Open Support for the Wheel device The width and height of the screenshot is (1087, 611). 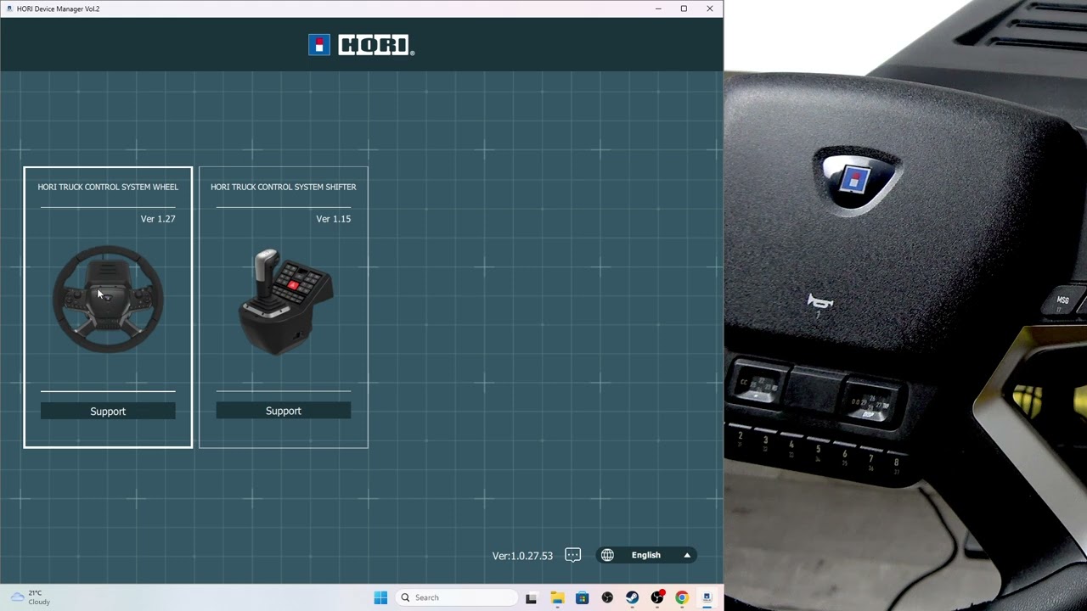tap(108, 412)
